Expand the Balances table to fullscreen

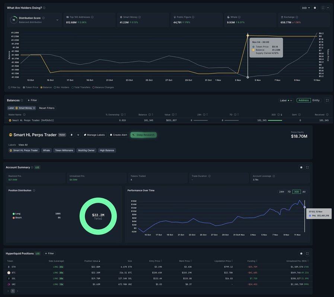pyautogui.click(x=327, y=100)
